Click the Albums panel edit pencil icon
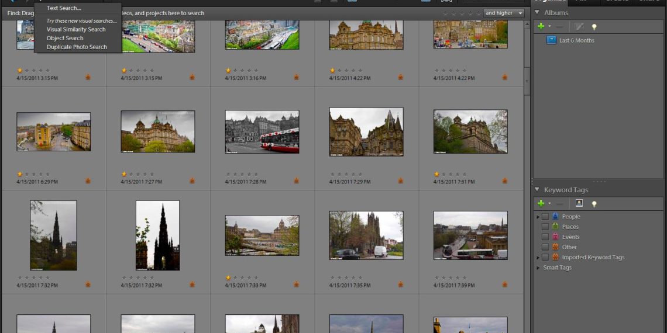Image resolution: width=667 pixels, height=333 pixels. tap(579, 26)
